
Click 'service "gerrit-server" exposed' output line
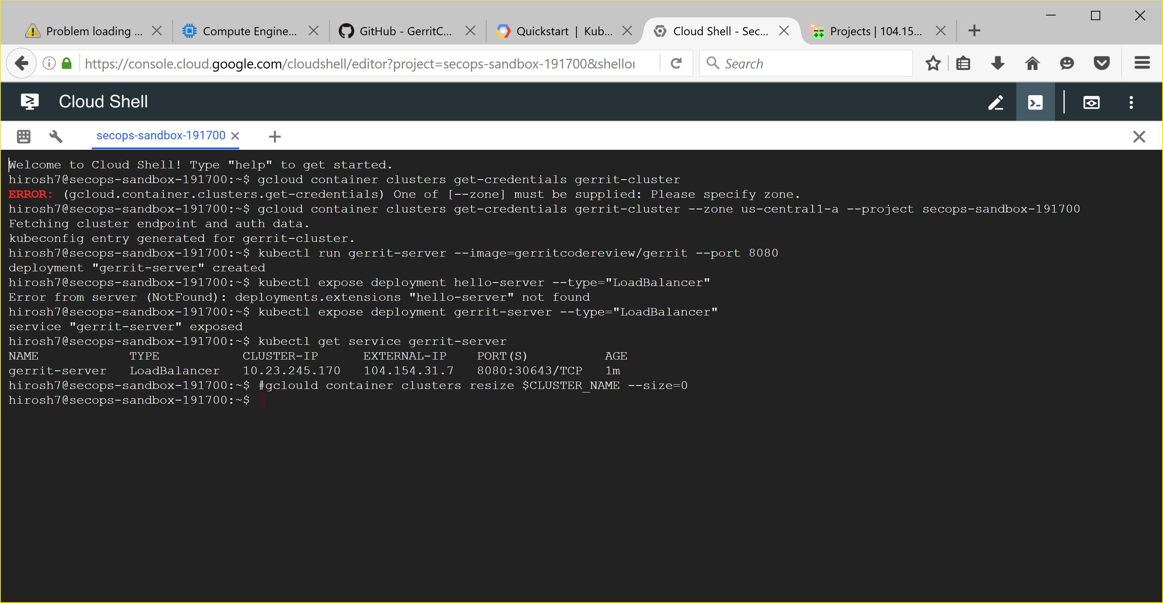click(125, 327)
